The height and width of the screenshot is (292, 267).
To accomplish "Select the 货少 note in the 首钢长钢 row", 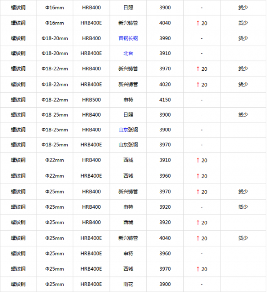I will [x=243, y=38].
